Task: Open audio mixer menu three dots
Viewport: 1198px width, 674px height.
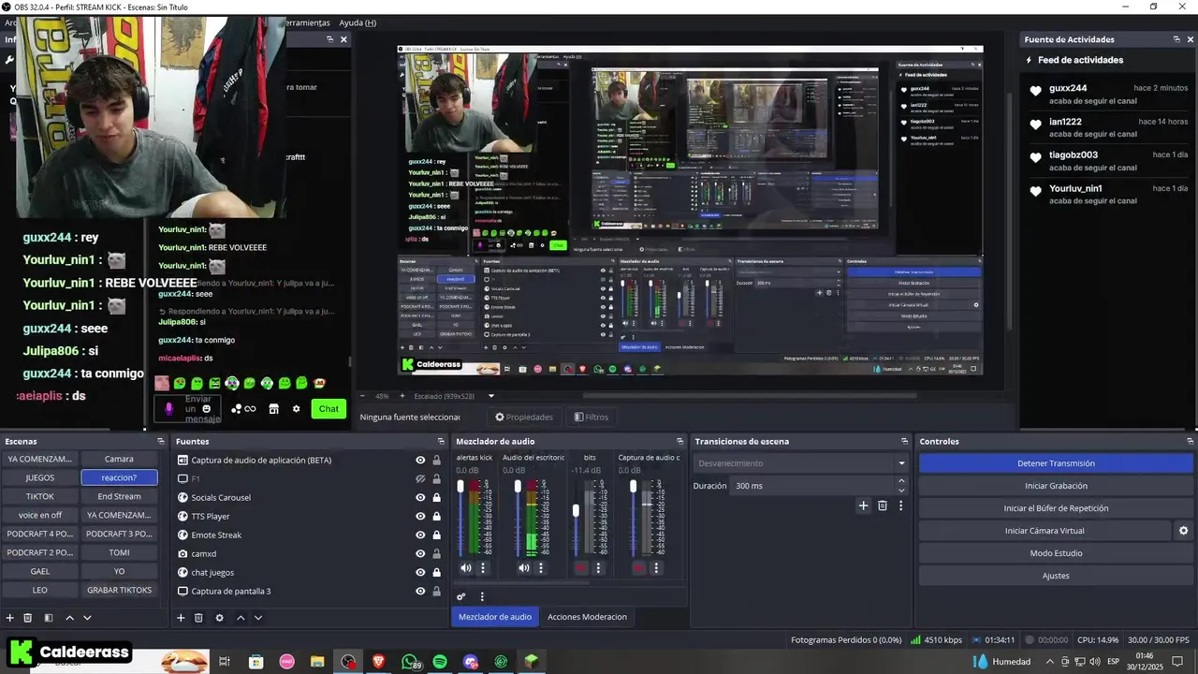Action: (482, 596)
